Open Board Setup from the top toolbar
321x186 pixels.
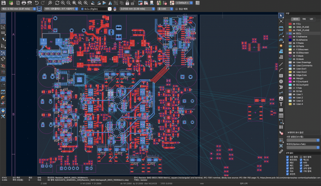click(11, 3)
